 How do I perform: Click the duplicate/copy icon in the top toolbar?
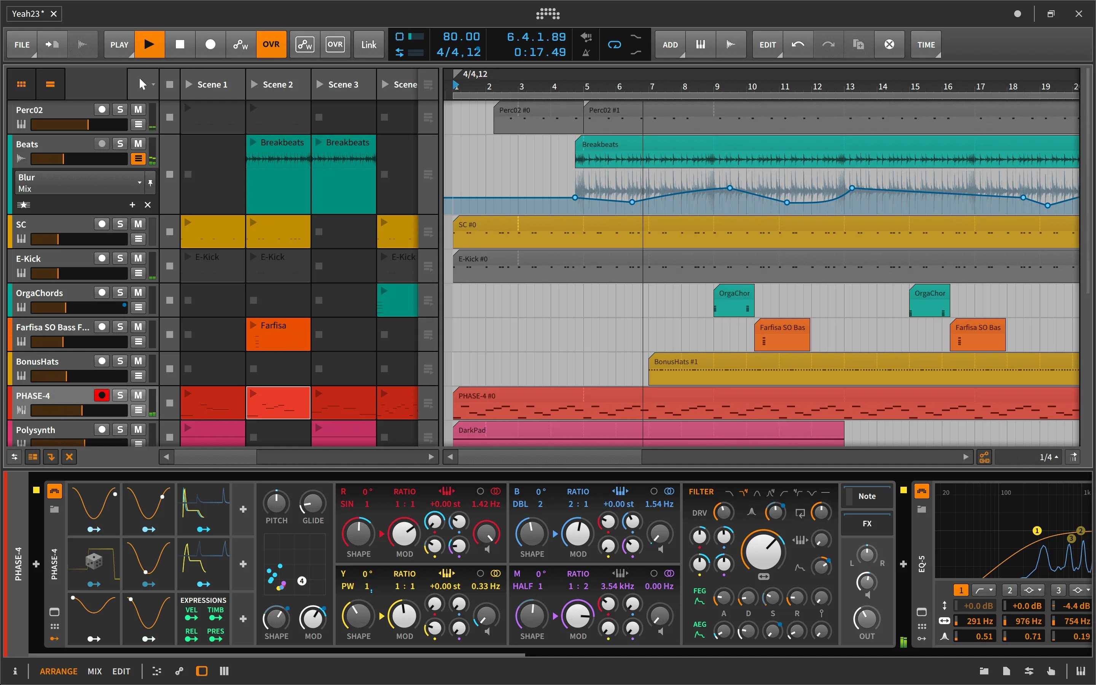tap(858, 45)
